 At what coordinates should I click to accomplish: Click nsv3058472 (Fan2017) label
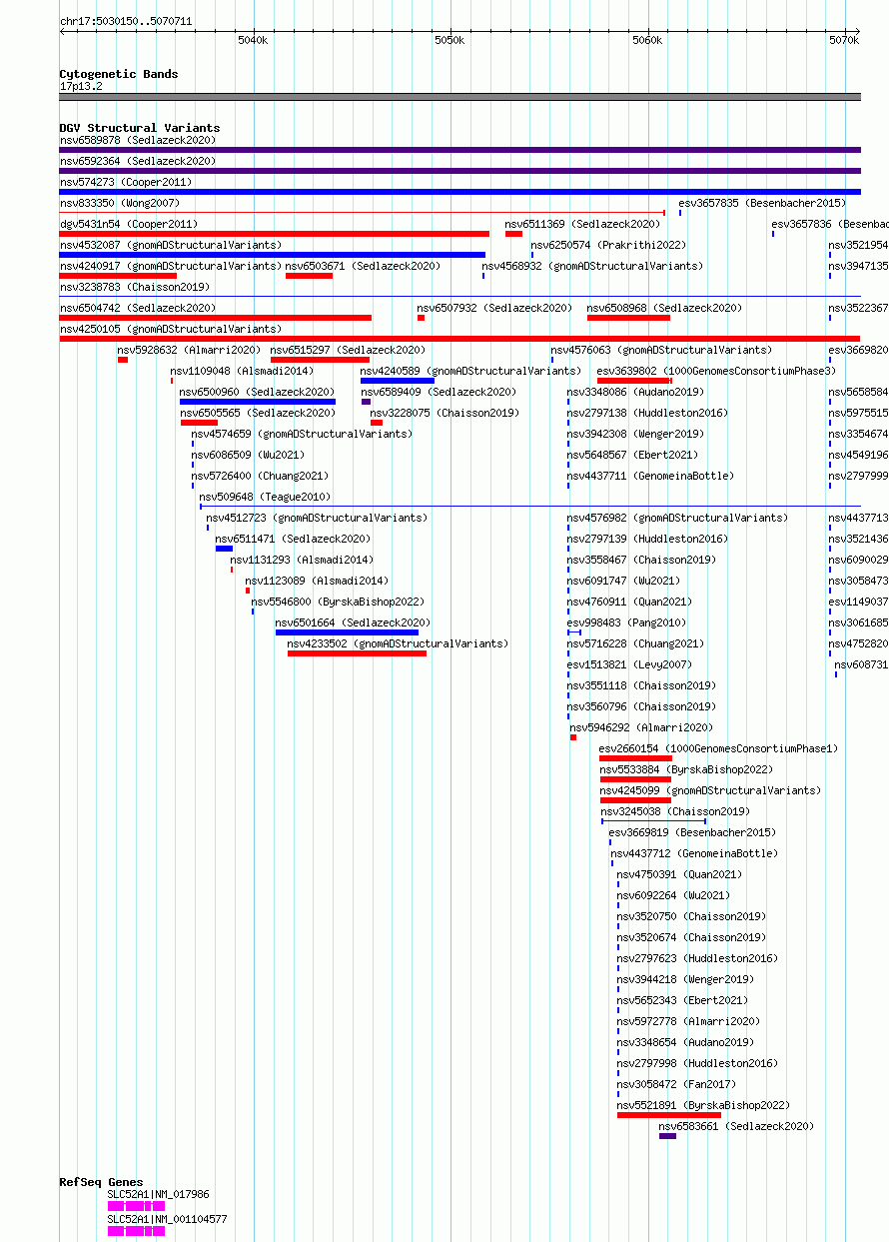coord(676,1084)
